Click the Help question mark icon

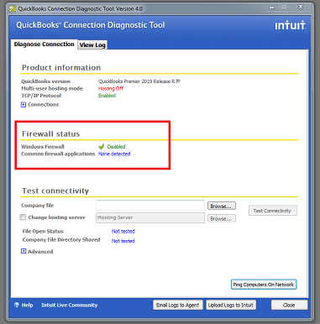pos(17,305)
